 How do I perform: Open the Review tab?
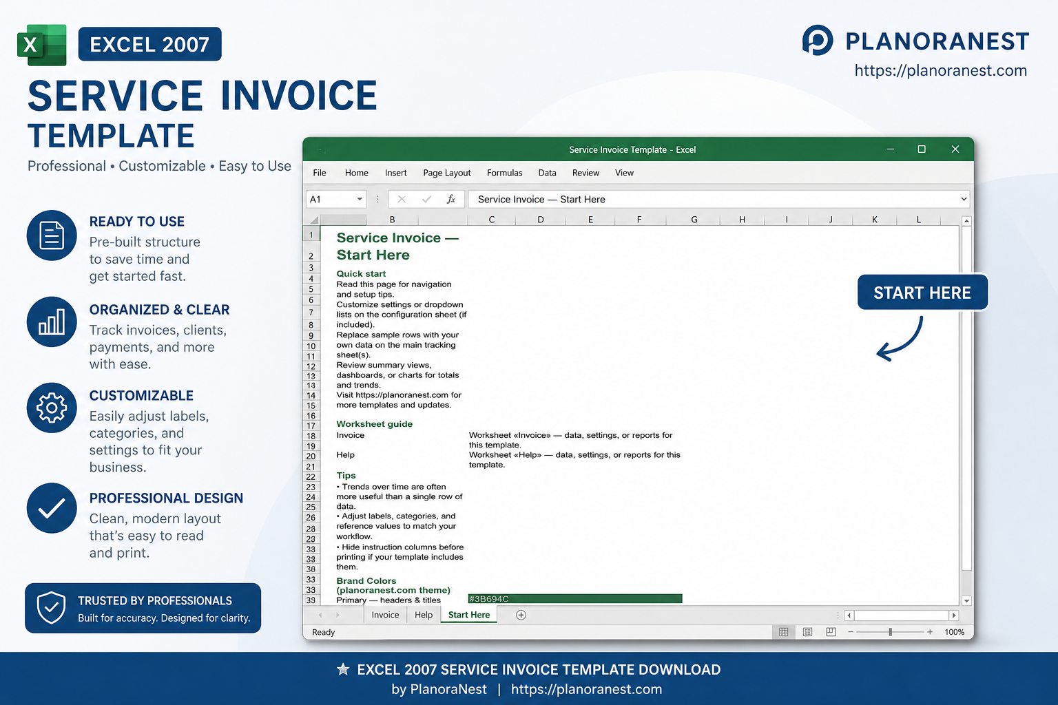(586, 173)
